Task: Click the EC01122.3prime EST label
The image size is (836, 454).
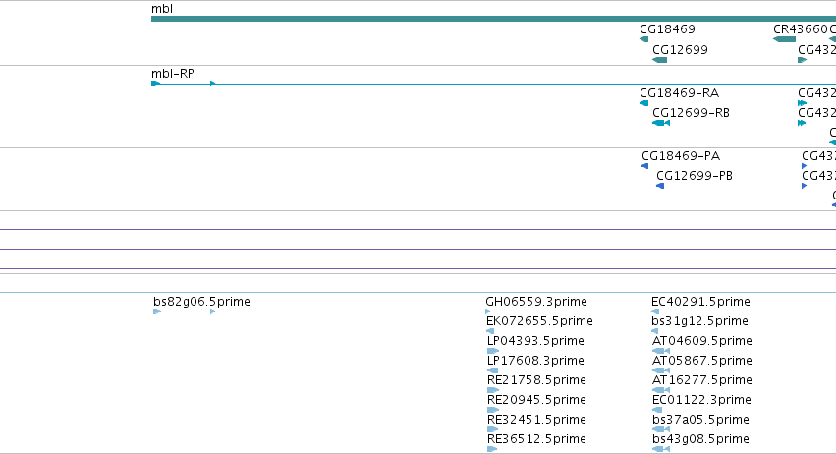Action: click(x=701, y=400)
